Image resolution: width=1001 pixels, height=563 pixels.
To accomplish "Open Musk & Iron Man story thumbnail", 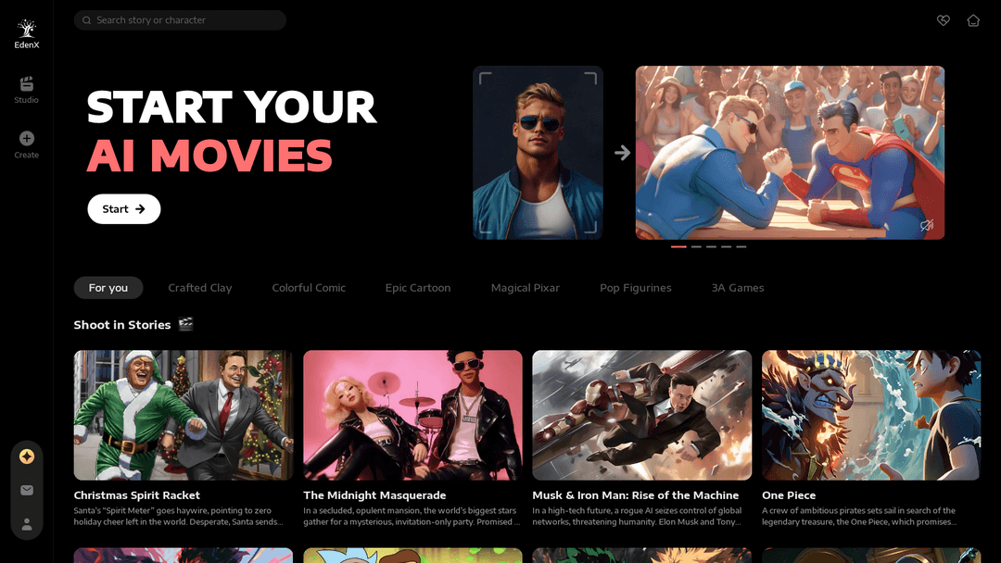I will coord(642,415).
